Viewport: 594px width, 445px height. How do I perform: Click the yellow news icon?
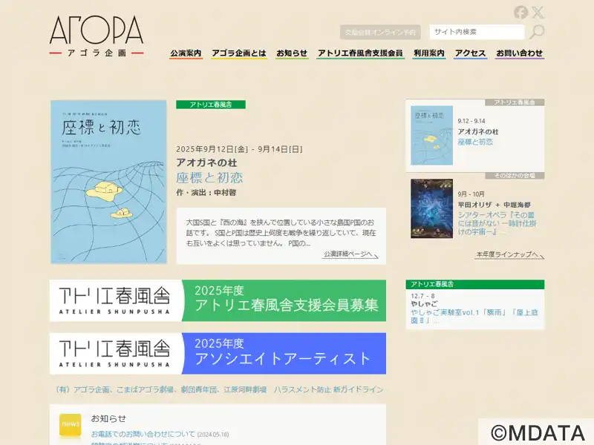click(x=71, y=426)
